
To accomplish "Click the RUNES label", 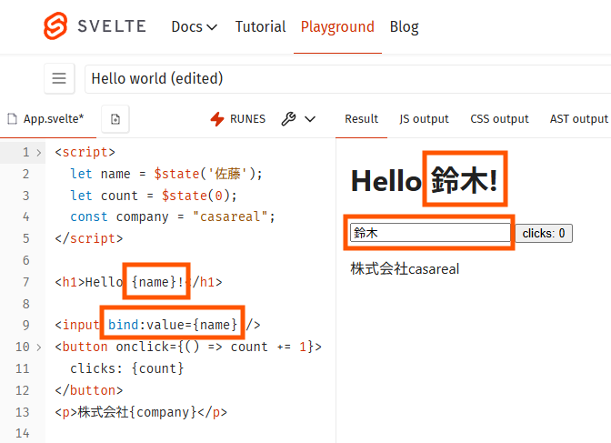I will tap(248, 119).
